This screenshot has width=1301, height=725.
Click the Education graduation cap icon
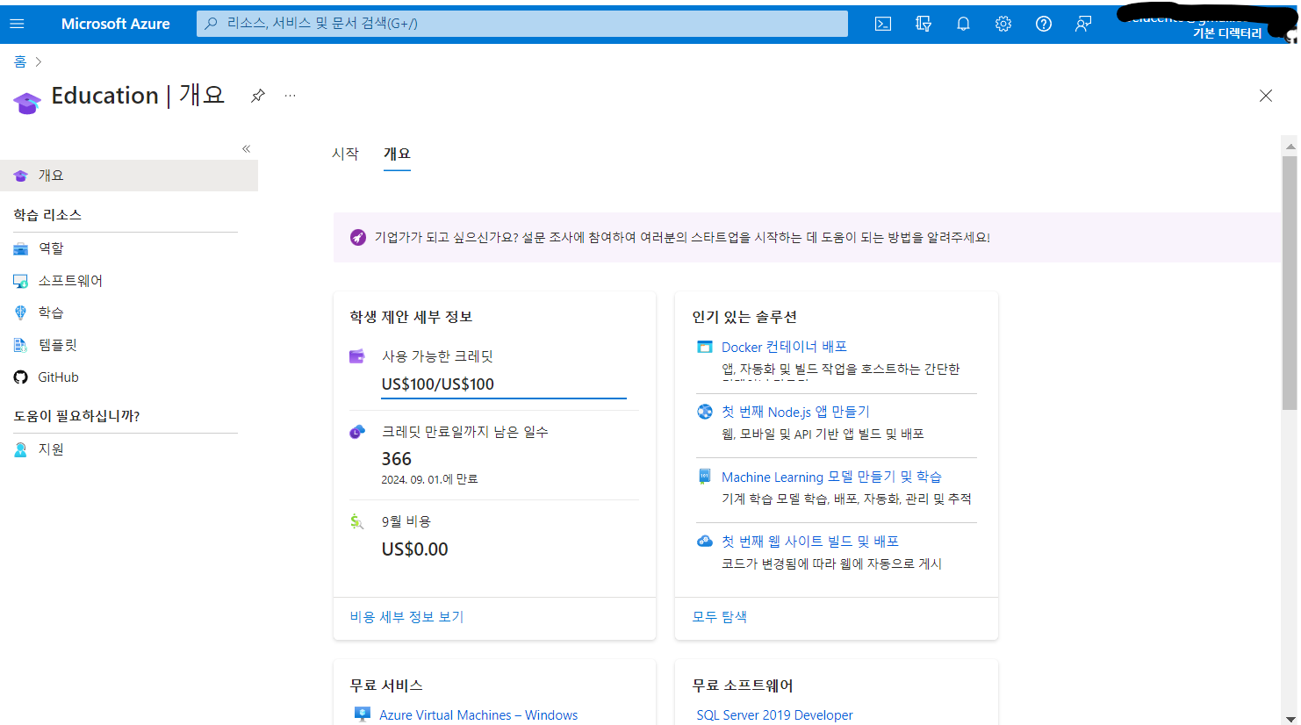click(27, 103)
